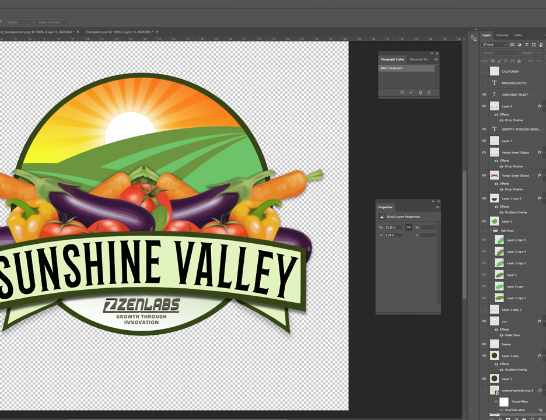The width and height of the screenshot is (546, 420).
Task: Hide the sun layer
Action: tap(484, 321)
